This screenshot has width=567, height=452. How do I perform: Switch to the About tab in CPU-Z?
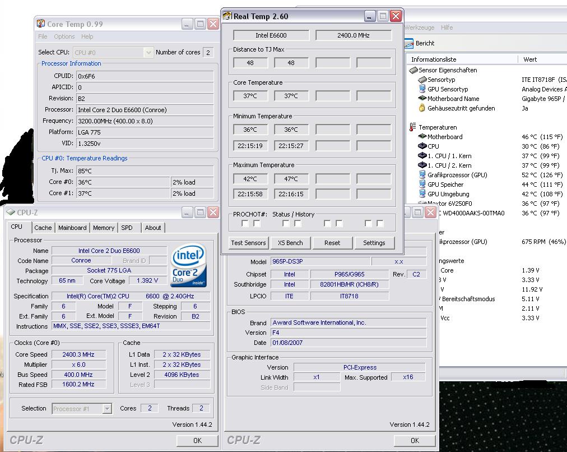pyautogui.click(x=153, y=228)
